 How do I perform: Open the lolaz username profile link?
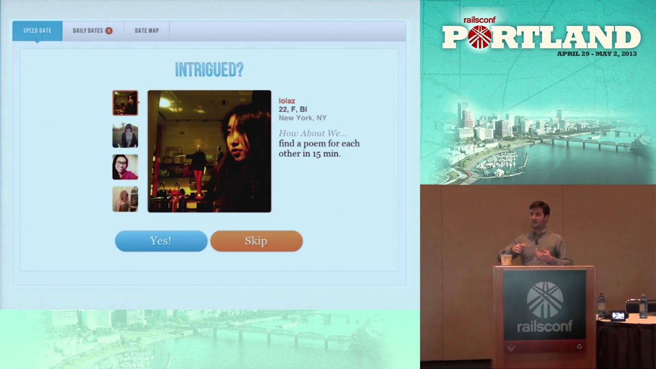[286, 101]
